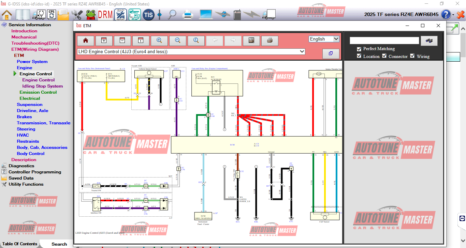Open Troubleshooting(DTC) section
This screenshot has height=248, width=466.
pyautogui.click(x=35, y=43)
